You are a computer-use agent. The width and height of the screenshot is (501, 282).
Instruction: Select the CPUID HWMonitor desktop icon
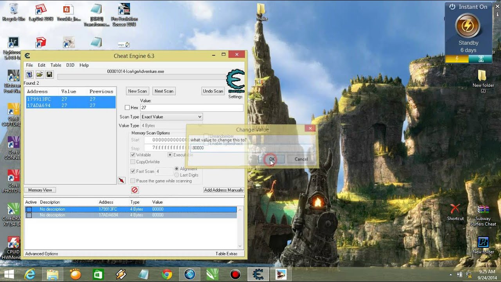(x=13, y=248)
